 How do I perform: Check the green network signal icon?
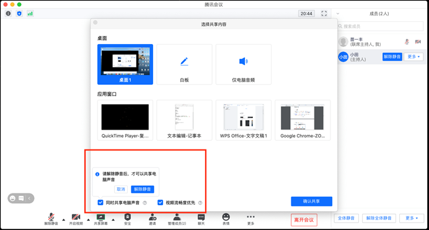click(x=30, y=14)
